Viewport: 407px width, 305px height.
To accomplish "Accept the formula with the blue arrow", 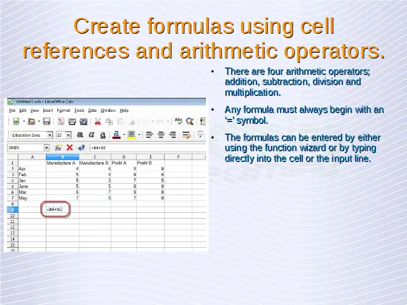I will [80, 147].
